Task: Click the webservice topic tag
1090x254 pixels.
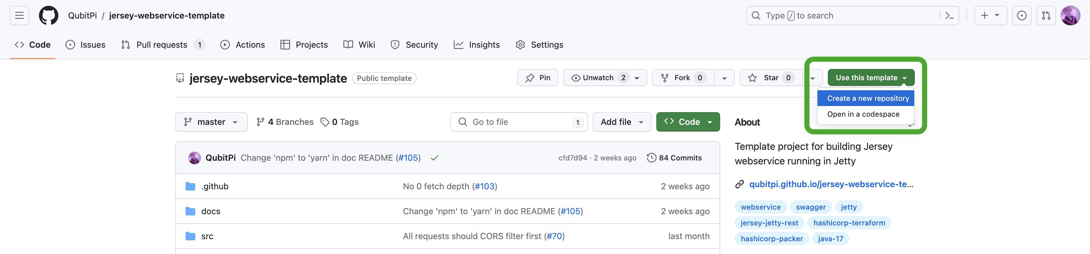Action: point(760,207)
